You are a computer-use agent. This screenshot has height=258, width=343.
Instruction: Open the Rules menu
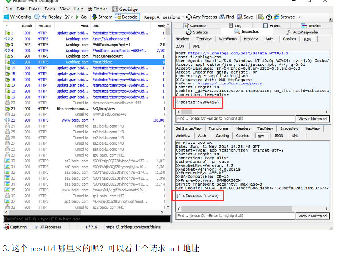(x=34, y=9)
